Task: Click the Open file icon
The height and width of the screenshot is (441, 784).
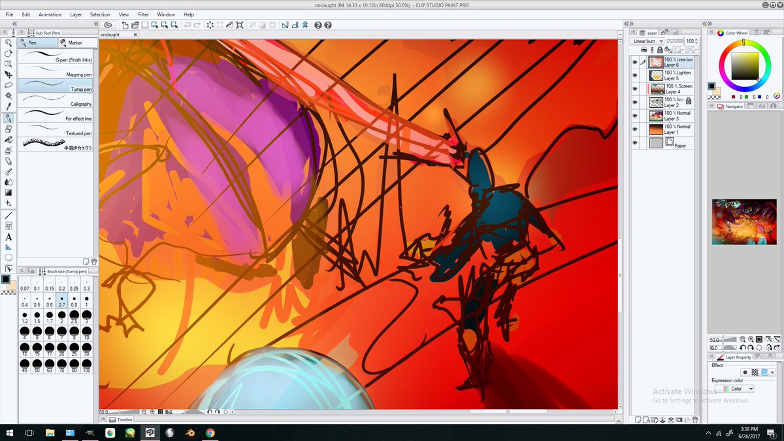Action: (x=135, y=25)
